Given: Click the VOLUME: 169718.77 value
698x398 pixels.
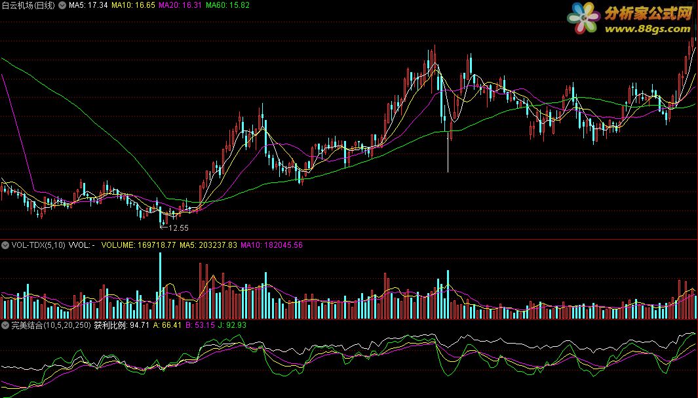Looking at the screenshot, I should pos(138,245).
